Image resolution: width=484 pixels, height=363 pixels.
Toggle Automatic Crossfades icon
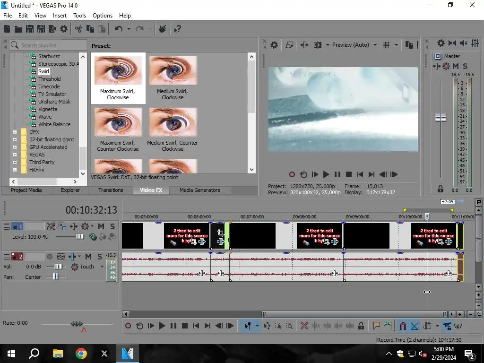[x=415, y=326]
